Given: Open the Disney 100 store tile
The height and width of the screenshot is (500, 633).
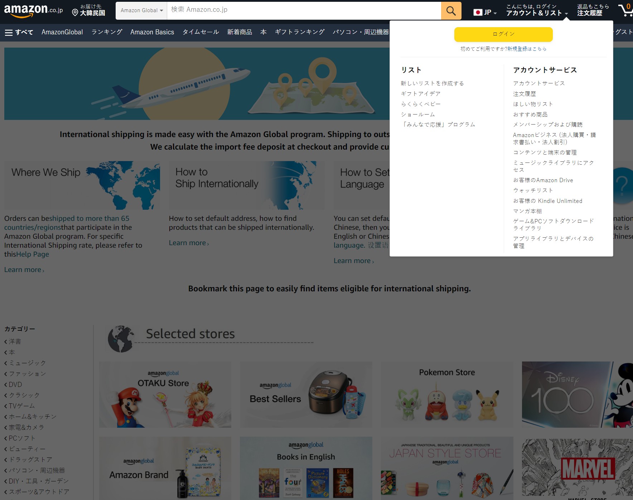Looking at the screenshot, I should (x=577, y=394).
